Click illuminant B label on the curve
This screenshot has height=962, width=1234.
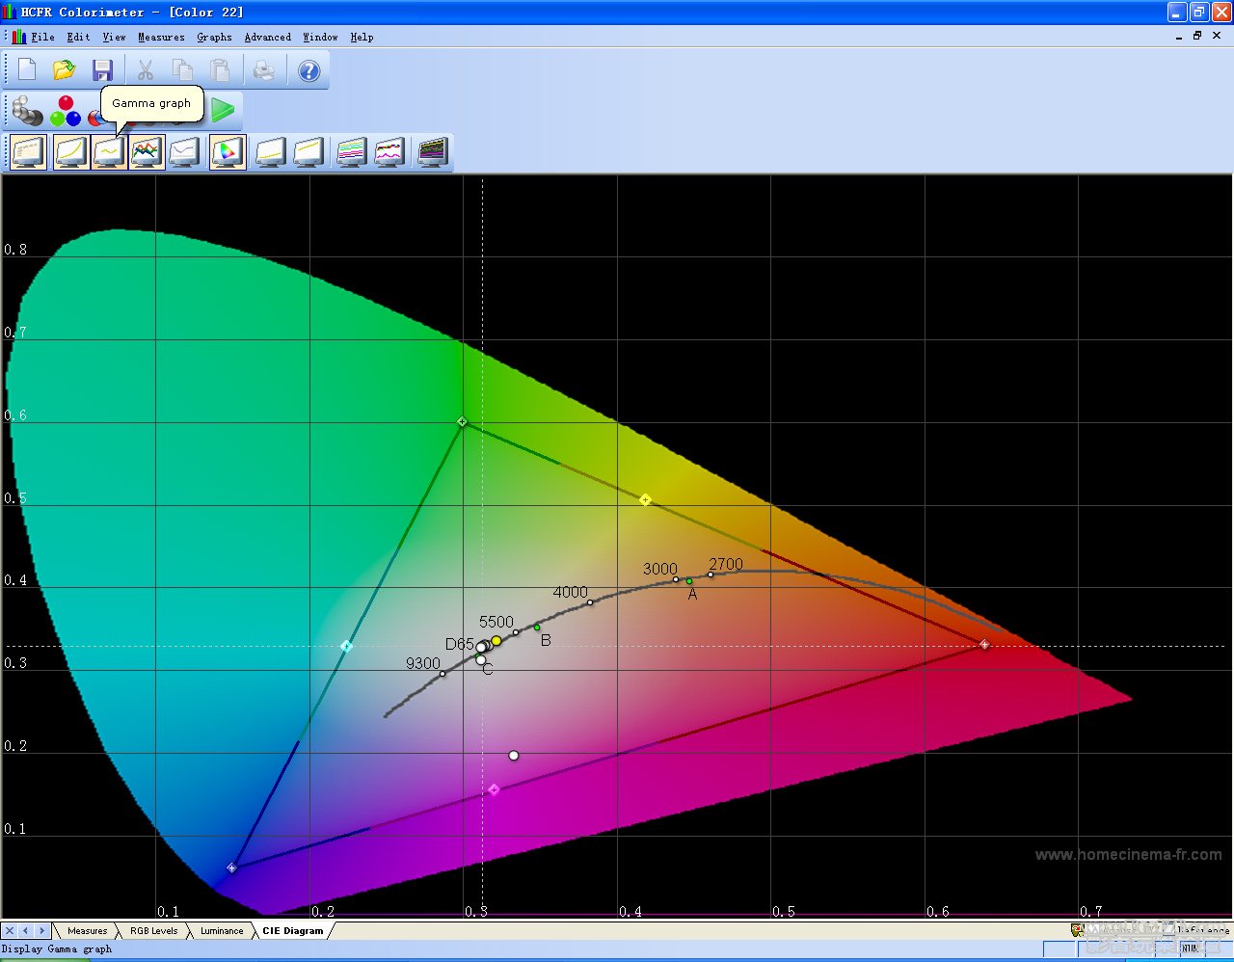click(x=546, y=640)
